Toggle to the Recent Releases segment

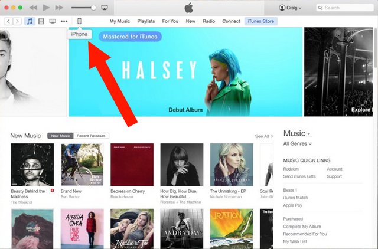click(91, 136)
